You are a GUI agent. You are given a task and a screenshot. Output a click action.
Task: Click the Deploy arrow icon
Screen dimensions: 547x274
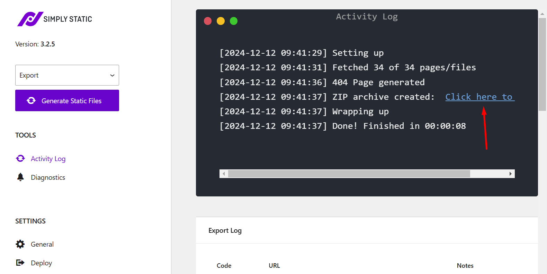pyautogui.click(x=20, y=263)
